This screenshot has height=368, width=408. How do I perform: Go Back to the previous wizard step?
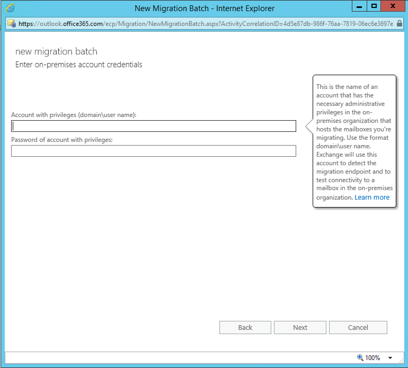tap(245, 327)
